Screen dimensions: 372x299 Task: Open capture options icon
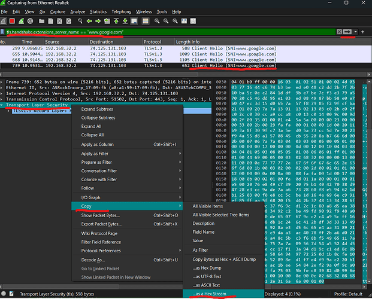point(30,21)
